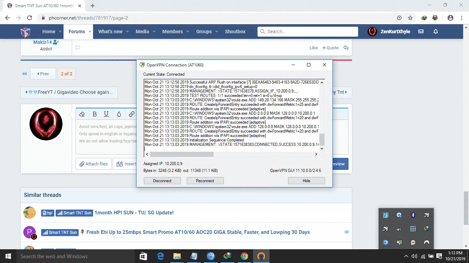Expand the Forums dropdown arrow
The width and height of the screenshot is (469, 263).
click(x=90, y=32)
